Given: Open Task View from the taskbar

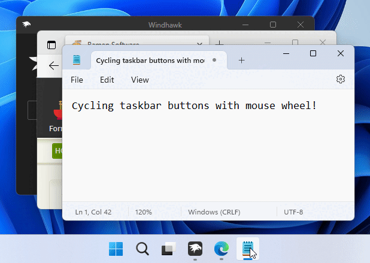Looking at the screenshot, I should coord(169,249).
